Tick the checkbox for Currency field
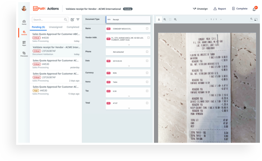 147,73
